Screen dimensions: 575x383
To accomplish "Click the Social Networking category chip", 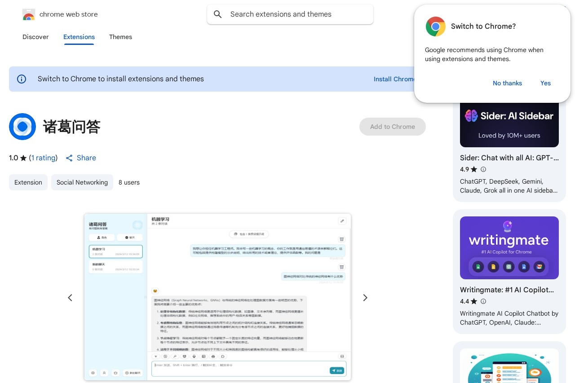I will 82,182.
